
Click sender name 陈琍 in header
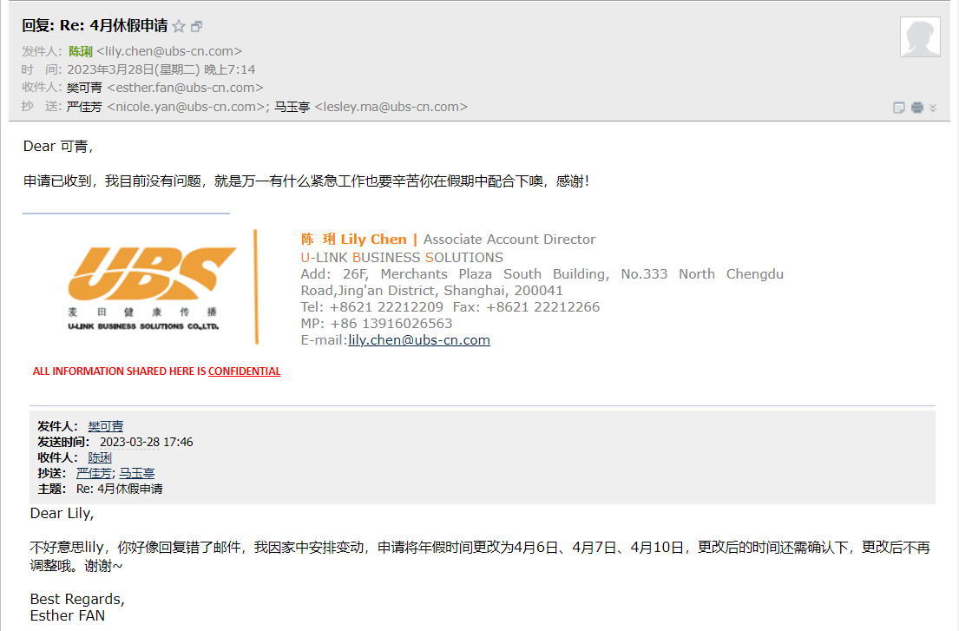pyautogui.click(x=81, y=51)
